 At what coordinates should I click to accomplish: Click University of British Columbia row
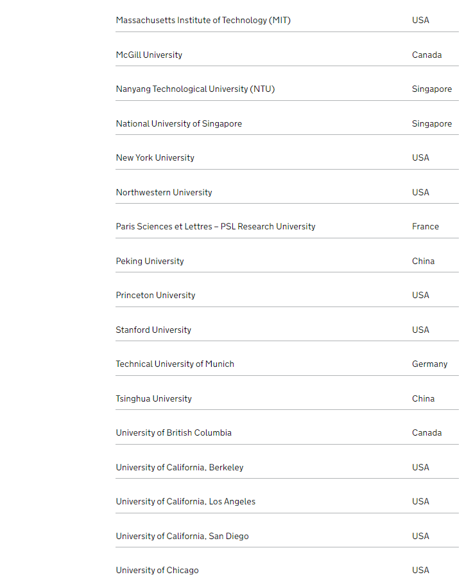[173, 433]
